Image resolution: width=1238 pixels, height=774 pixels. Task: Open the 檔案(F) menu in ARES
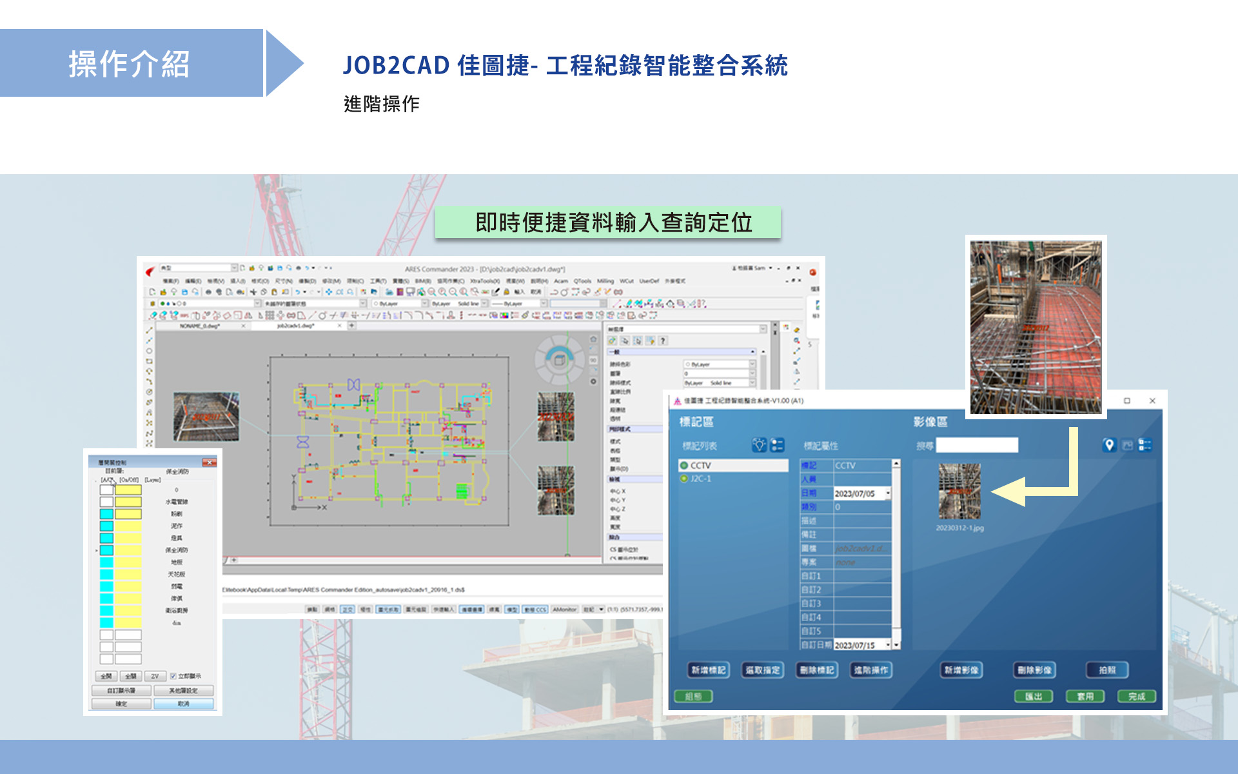pos(171,281)
